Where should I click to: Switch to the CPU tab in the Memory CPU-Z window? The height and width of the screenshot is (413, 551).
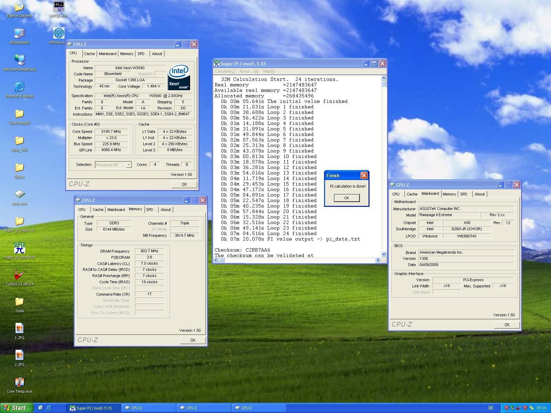tap(82, 210)
